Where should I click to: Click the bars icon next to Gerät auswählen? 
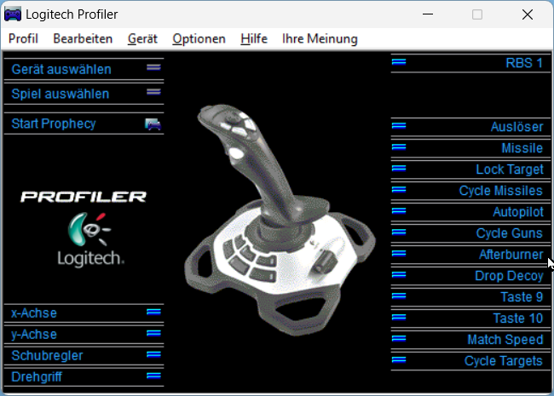[153, 67]
